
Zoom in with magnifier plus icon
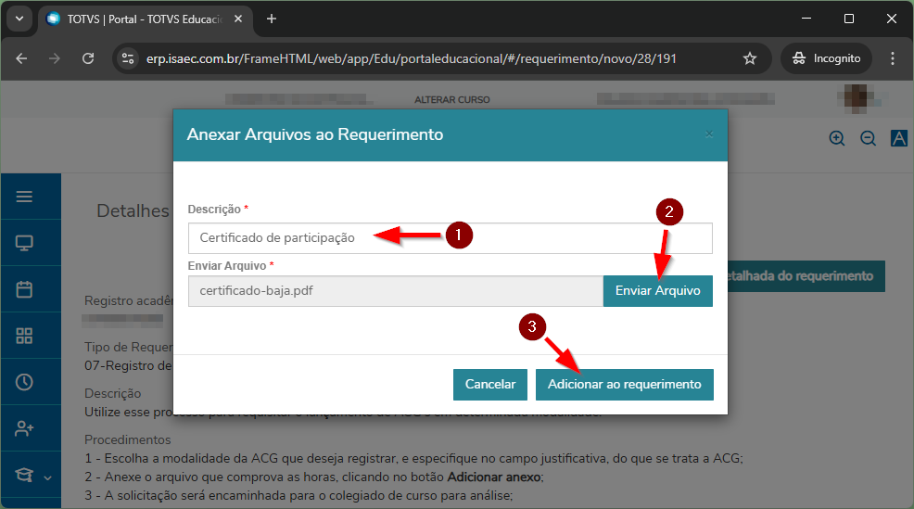point(837,138)
